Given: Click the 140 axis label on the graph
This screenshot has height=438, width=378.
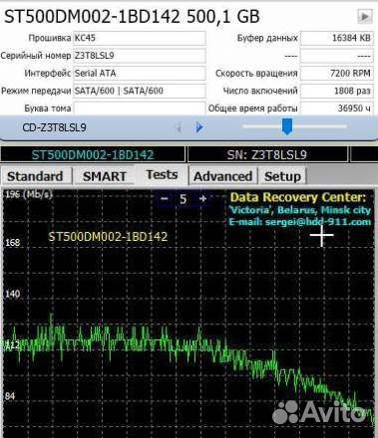Looking at the screenshot, I should click(x=13, y=294).
